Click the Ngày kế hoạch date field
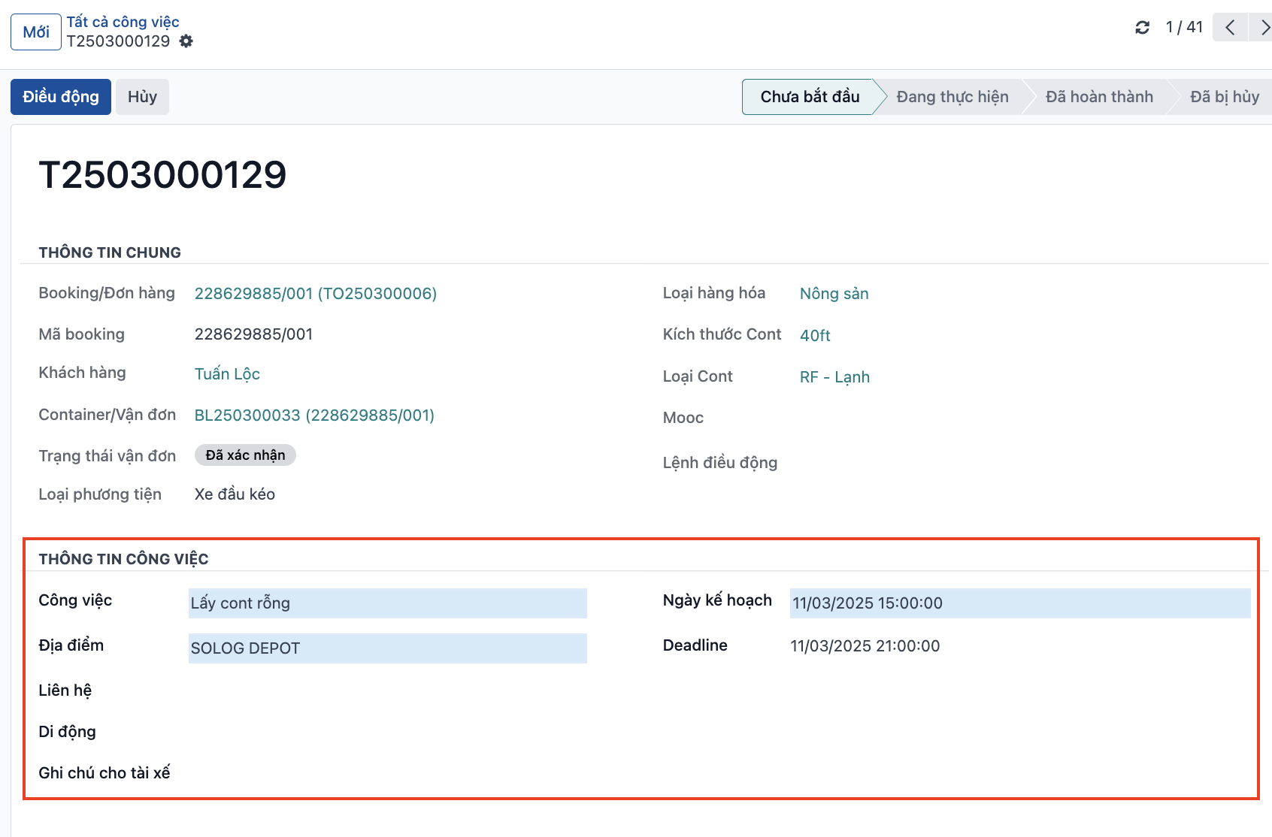Screen dimensions: 1272x837 1020,603
